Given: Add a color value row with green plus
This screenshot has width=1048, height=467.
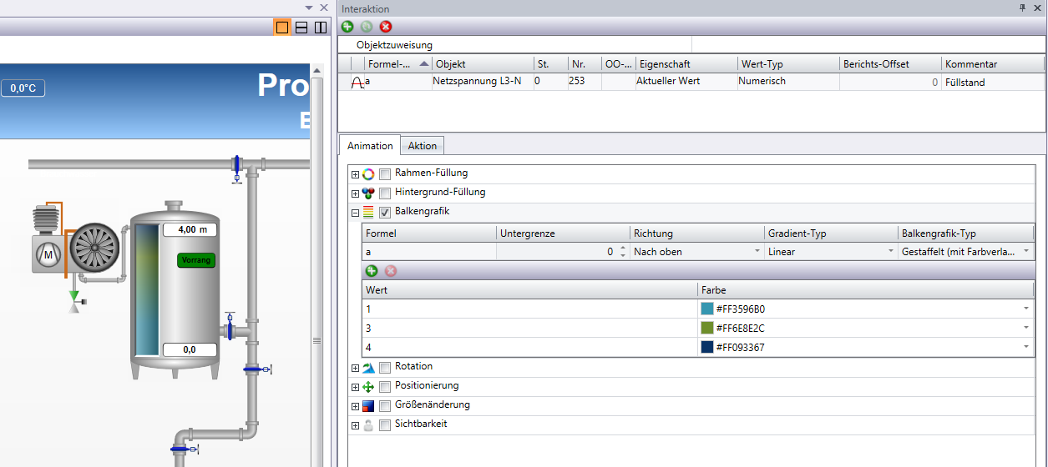Looking at the screenshot, I should tap(372, 271).
